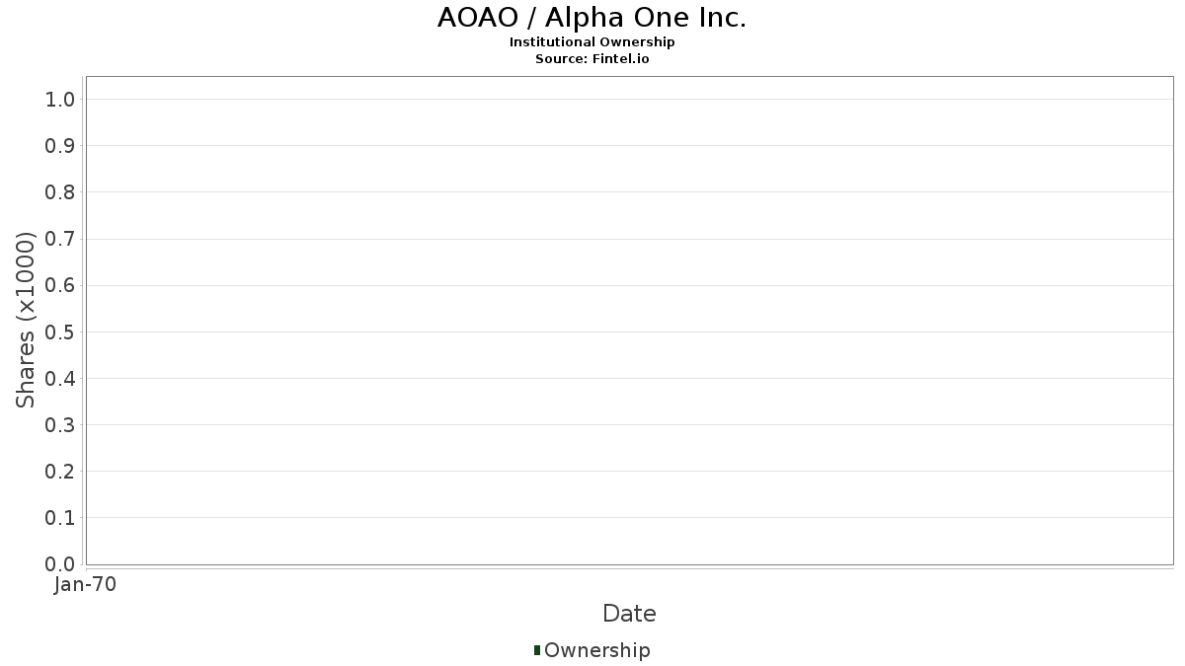This screenshot has width=1185, height=666.
Task: Click the 0.5 y-axis tick label
Action: (x=60, y=333)
